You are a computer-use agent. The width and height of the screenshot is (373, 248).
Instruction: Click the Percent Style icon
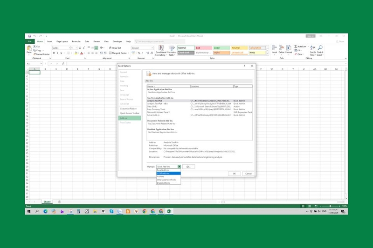[139, 53]
